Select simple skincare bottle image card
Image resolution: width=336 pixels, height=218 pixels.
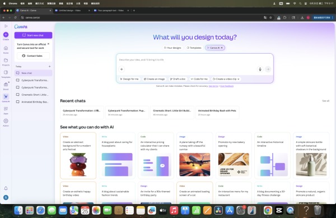pyautogui.click(x=311, y=156)
